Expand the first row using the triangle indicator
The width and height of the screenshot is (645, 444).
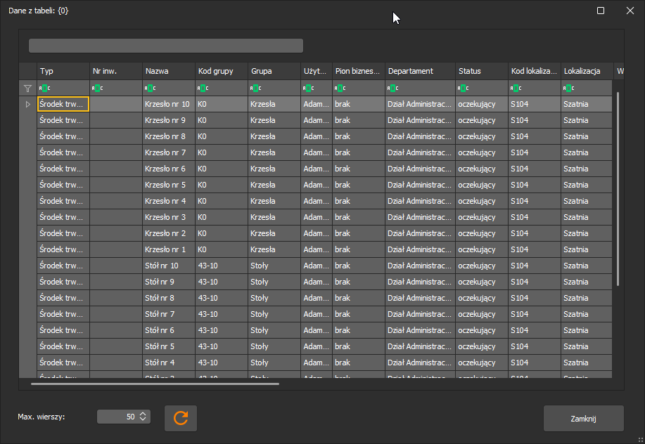click(27, 104)
